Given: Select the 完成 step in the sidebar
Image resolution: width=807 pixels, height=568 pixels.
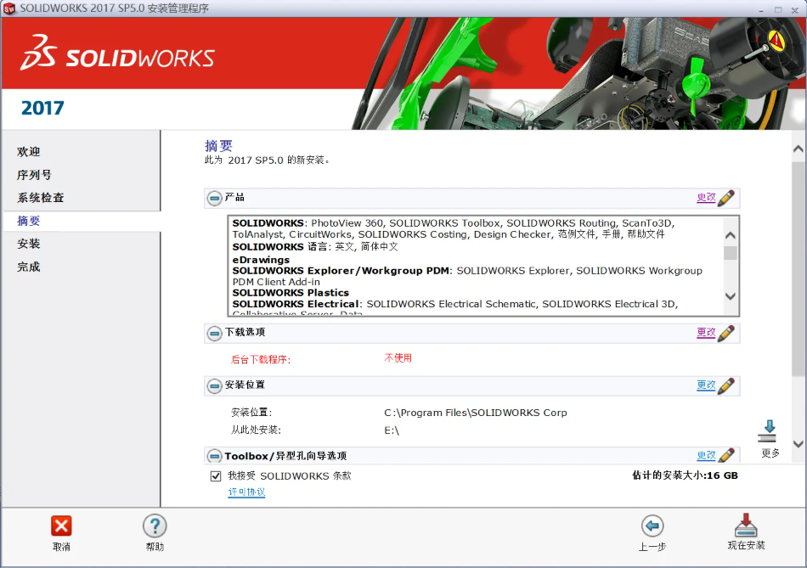Looking at the screenshot, I should click(28, 267).
